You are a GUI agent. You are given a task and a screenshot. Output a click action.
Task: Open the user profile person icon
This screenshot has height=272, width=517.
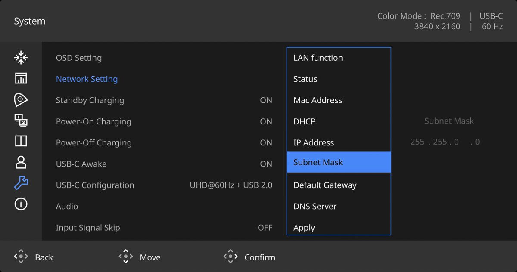pos(21,162)
